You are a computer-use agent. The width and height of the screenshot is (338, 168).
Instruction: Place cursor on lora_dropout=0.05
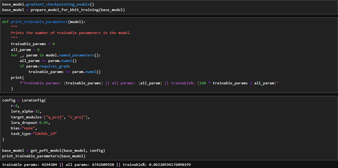tap(30, 123)
